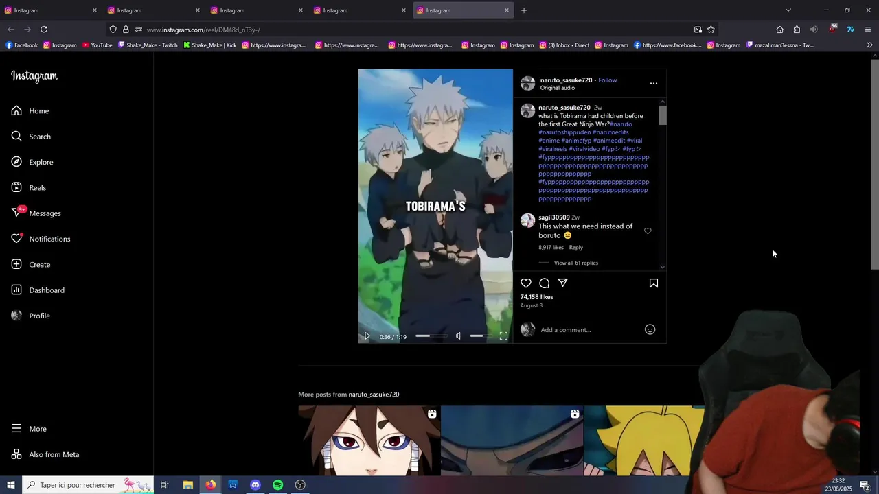Open the #viralreels hashtag

553,149
